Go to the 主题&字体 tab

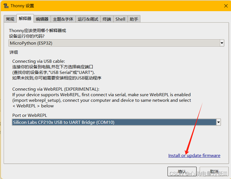click(63, 19)
